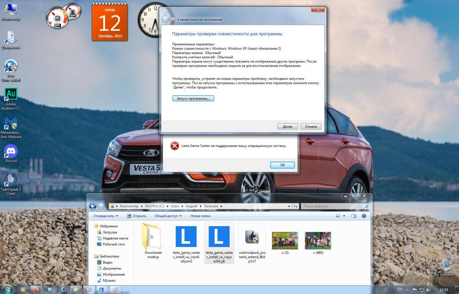Click the Action Center flag tray icon
Image resolution: width=459 pixels, height=294 pixels.
pyautogui.click(x=415, y=290)
